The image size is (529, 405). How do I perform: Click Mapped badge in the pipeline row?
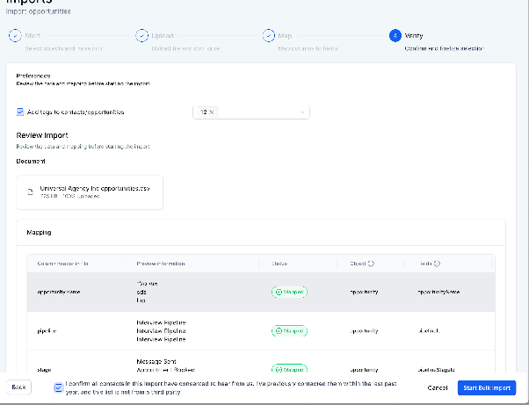tap(289, 331)
